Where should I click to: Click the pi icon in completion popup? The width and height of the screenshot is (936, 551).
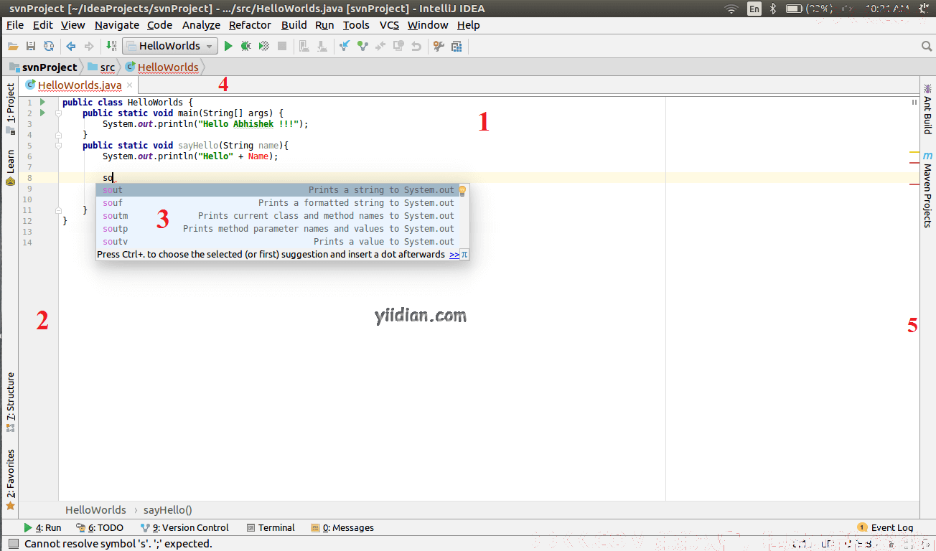(464, 254)
